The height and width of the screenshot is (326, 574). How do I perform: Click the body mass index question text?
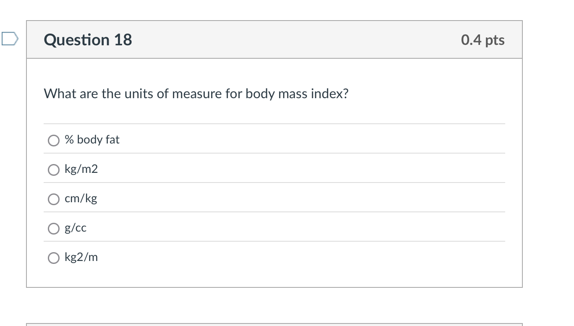pos(196,93)
